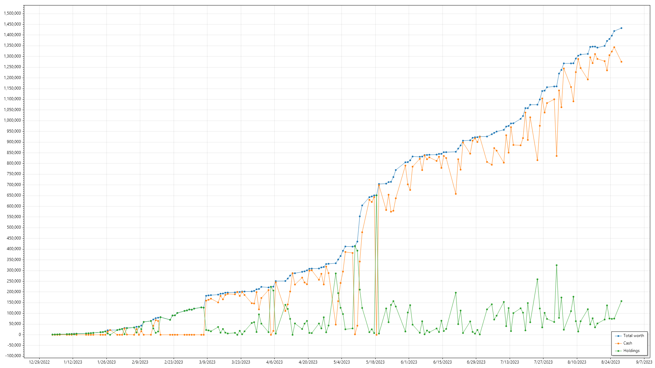The image size is (655, 368).
Task: Click the Holdings legend label
Action: pos(631,351)
